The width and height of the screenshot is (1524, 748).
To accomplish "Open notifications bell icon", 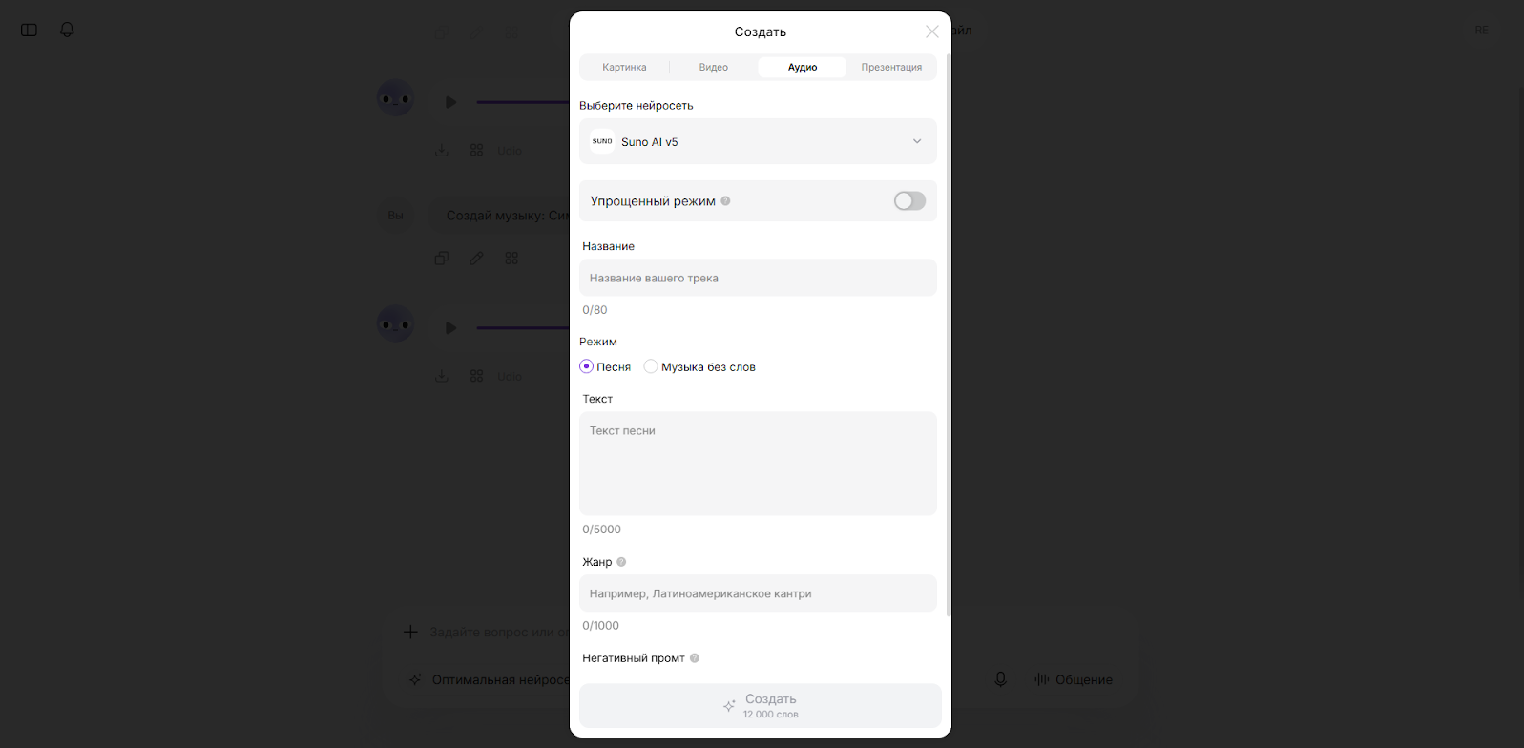I will (x=67, y=30).
